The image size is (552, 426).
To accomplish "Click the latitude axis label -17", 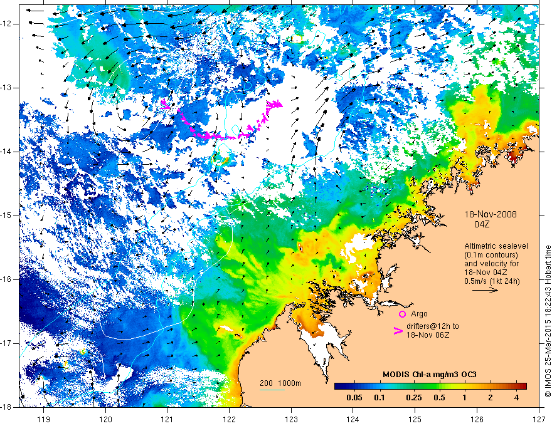I will coord(7,343).
